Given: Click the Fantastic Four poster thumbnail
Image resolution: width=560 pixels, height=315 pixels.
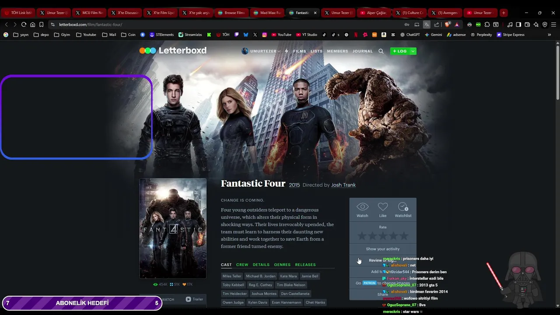Looking at the screenshot, I should (x=173, y=228).
